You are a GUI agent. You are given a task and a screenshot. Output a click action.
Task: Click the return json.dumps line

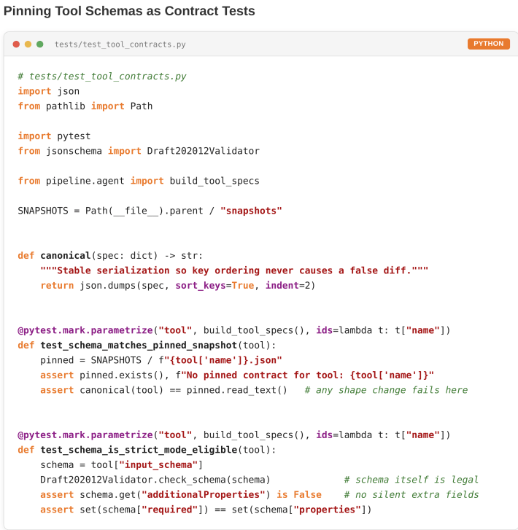coord(178,286)
